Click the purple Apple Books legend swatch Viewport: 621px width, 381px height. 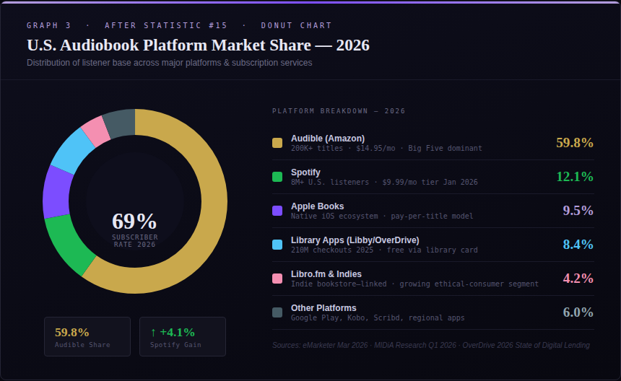(277, 211)
